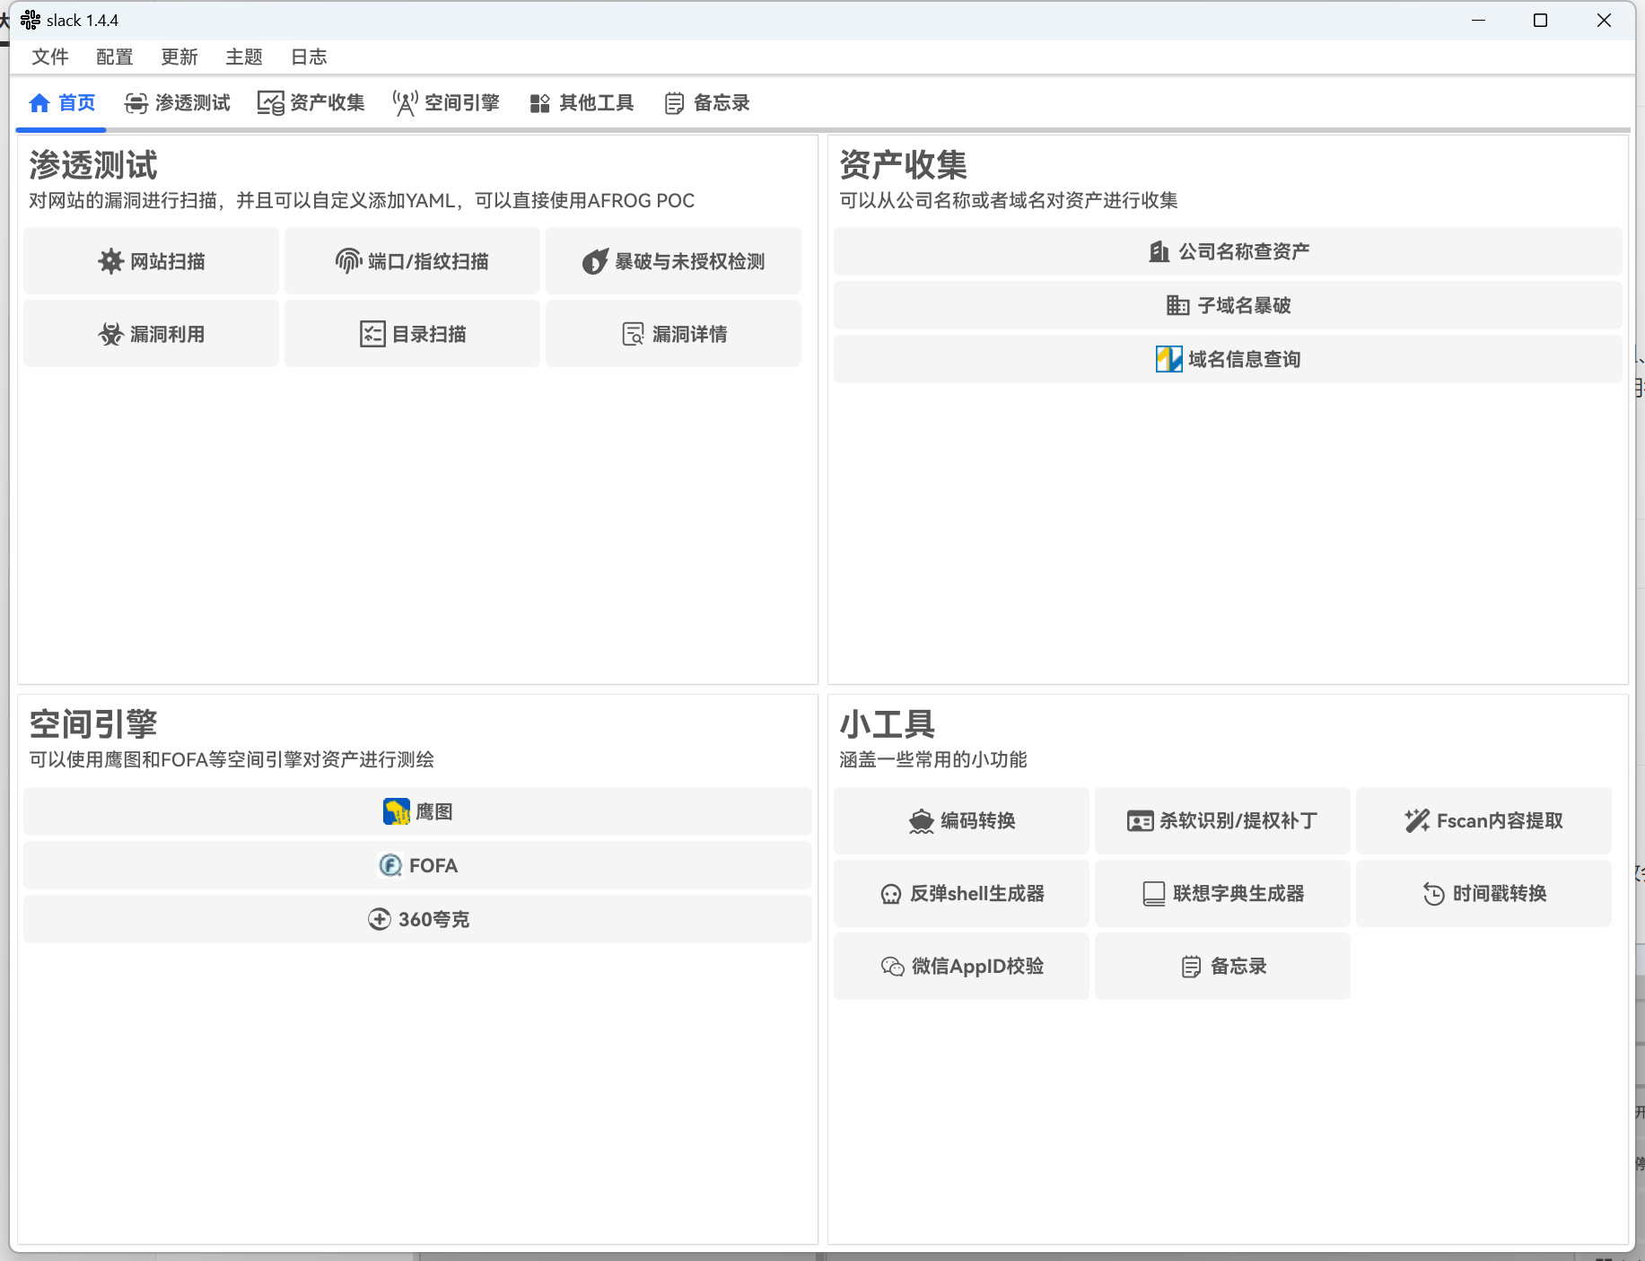Open the 配置 menu
Viewport: 1645px width, 1261px height.
115,57
